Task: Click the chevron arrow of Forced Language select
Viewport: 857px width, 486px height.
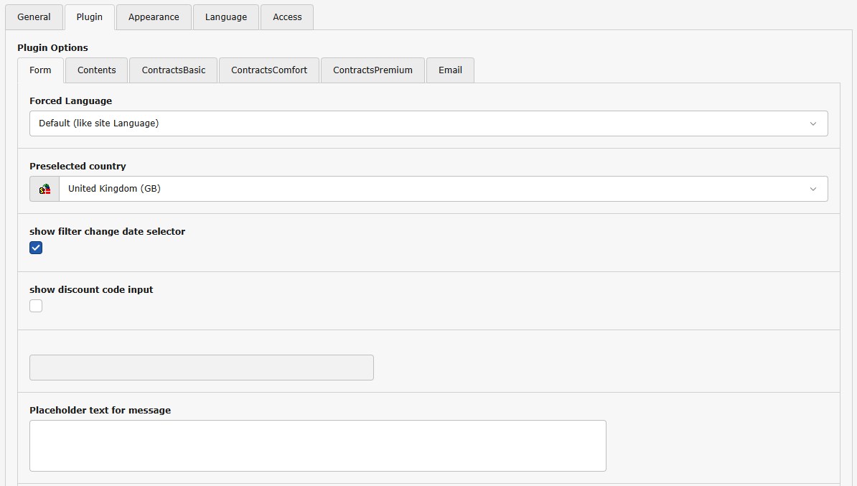Action: 812,123
